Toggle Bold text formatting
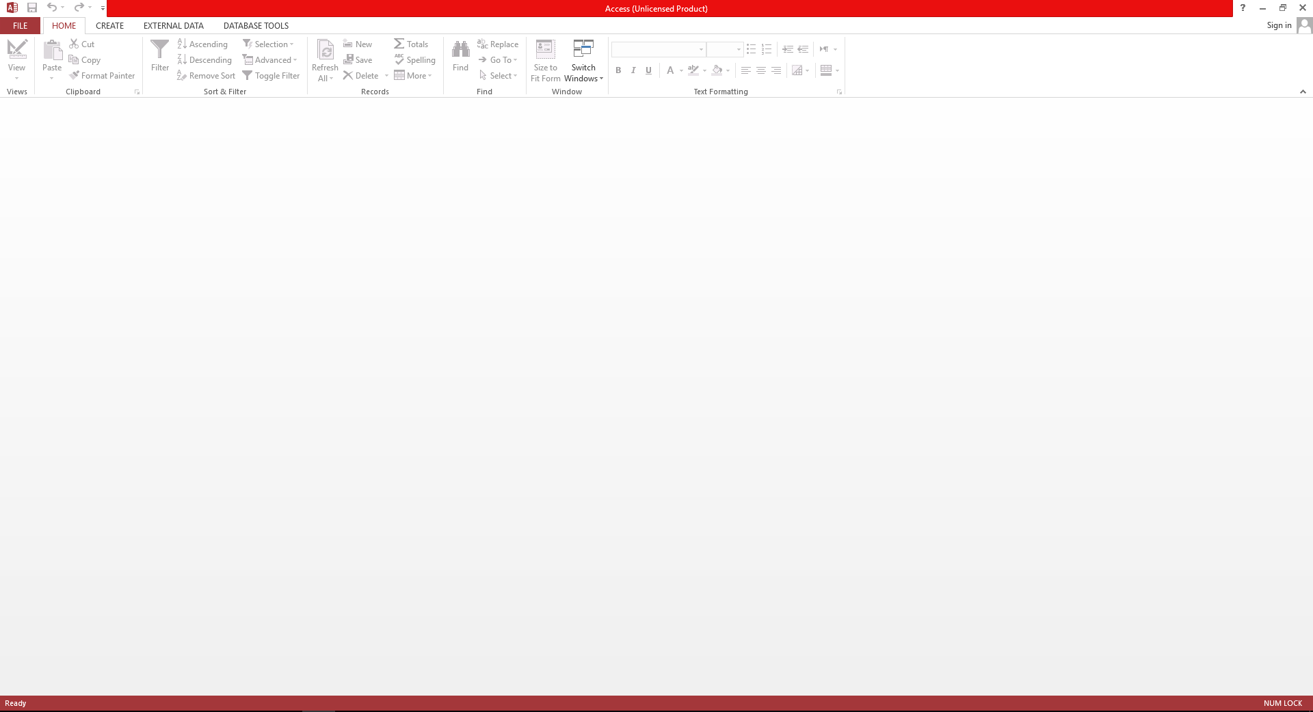Image resolution: width=1313 pixels, height=712 pixels. click(618, 70)
